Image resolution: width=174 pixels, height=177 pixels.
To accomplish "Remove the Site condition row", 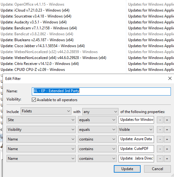I will (160, 120).
